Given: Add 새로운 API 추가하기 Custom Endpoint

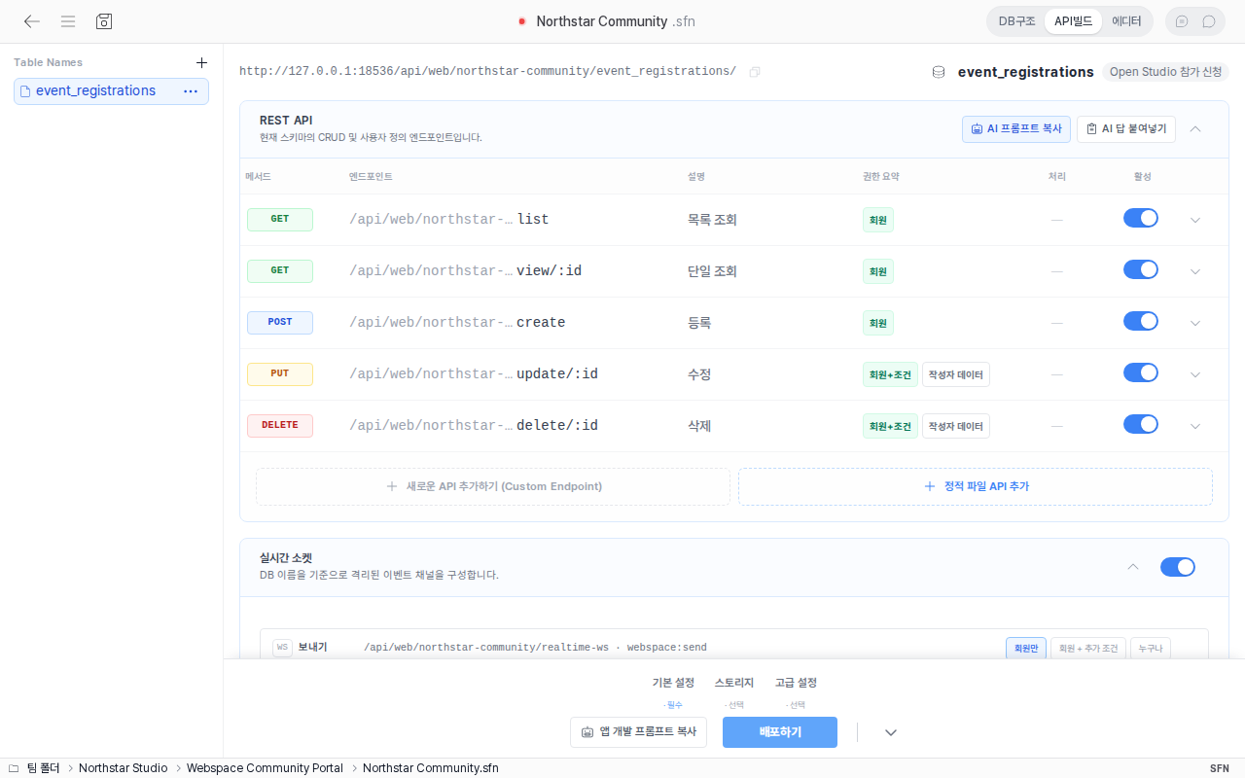Looking at the screenshot, I should coord(493,486).
